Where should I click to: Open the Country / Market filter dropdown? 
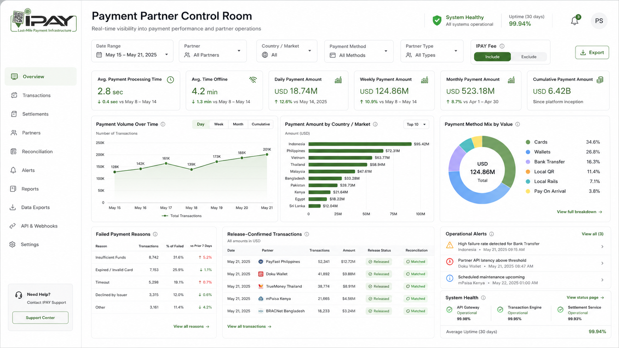[x=287, y=51]
